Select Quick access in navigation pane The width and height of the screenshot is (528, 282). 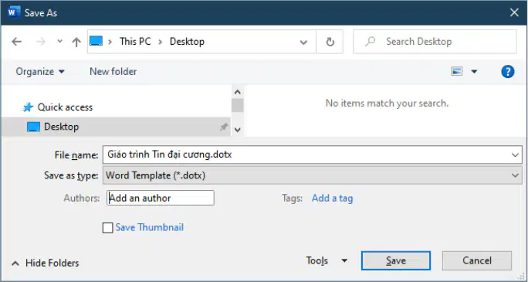click(58, 107)
